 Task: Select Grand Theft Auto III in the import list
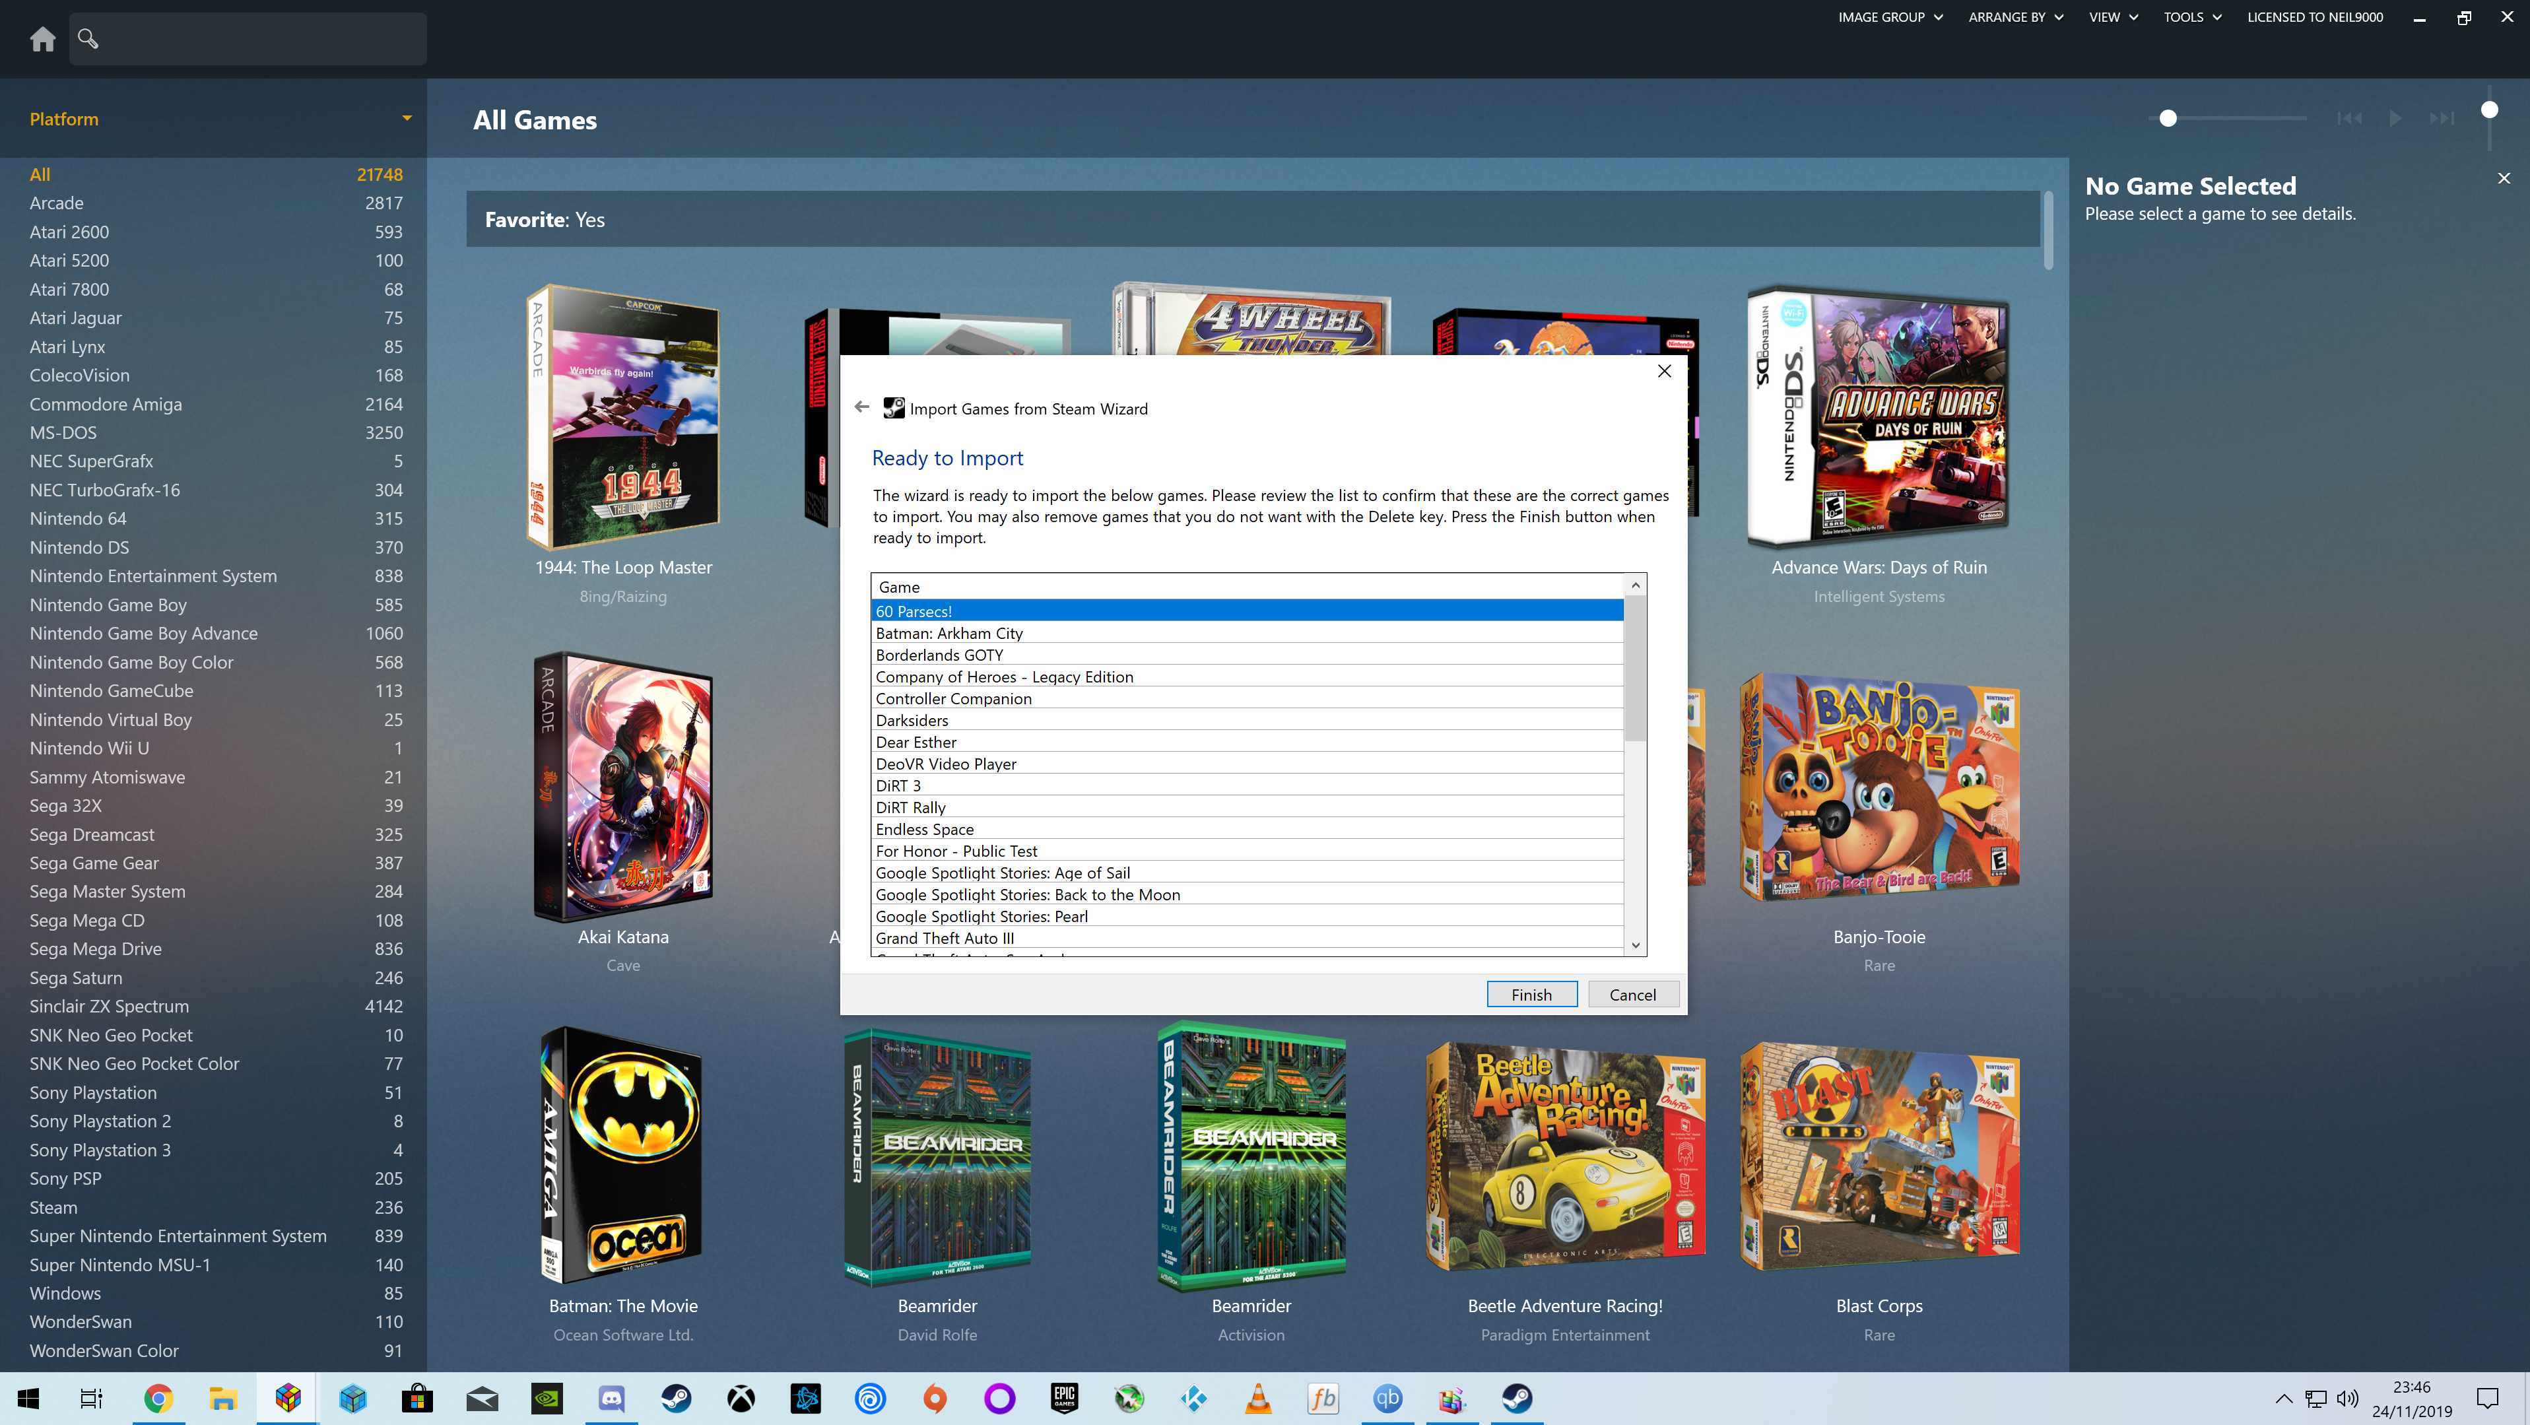1248,937
